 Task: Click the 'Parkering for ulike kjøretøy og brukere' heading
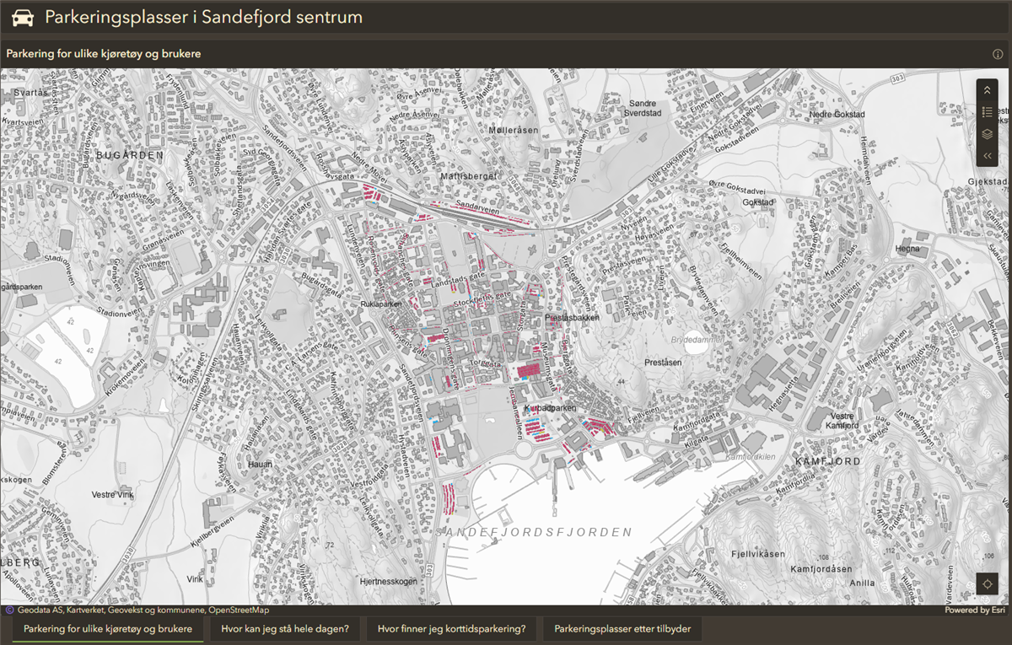tap(104, 54)
